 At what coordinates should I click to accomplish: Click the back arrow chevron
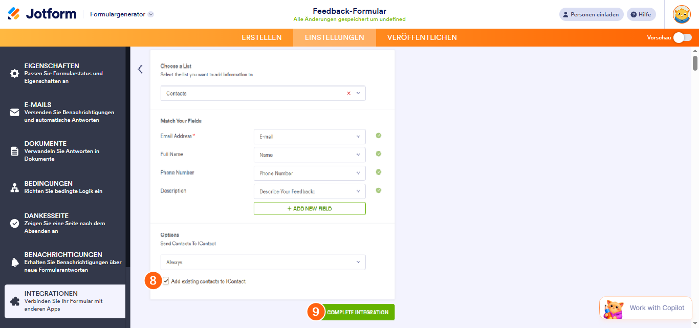coord(140,69)
